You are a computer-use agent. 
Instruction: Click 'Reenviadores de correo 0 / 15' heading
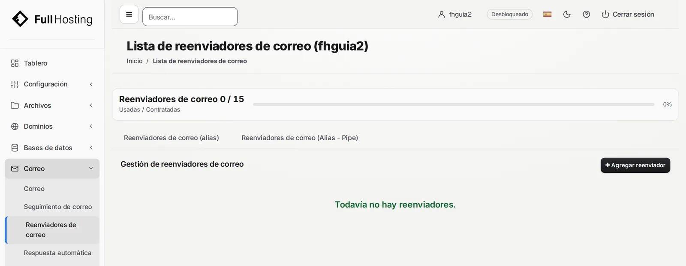point(181,99)
